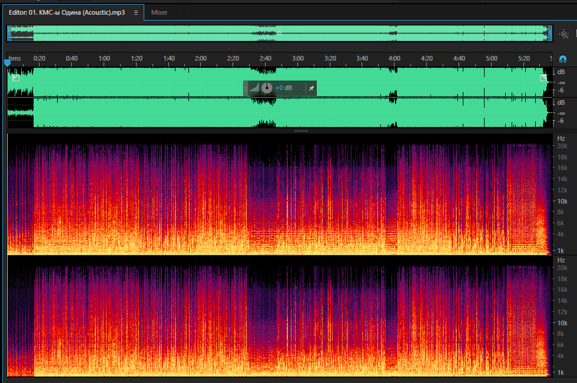Viewport: 577px width, 383px height.
Task: Click the HUD volume gain knob
Action: tap(267, 88)
